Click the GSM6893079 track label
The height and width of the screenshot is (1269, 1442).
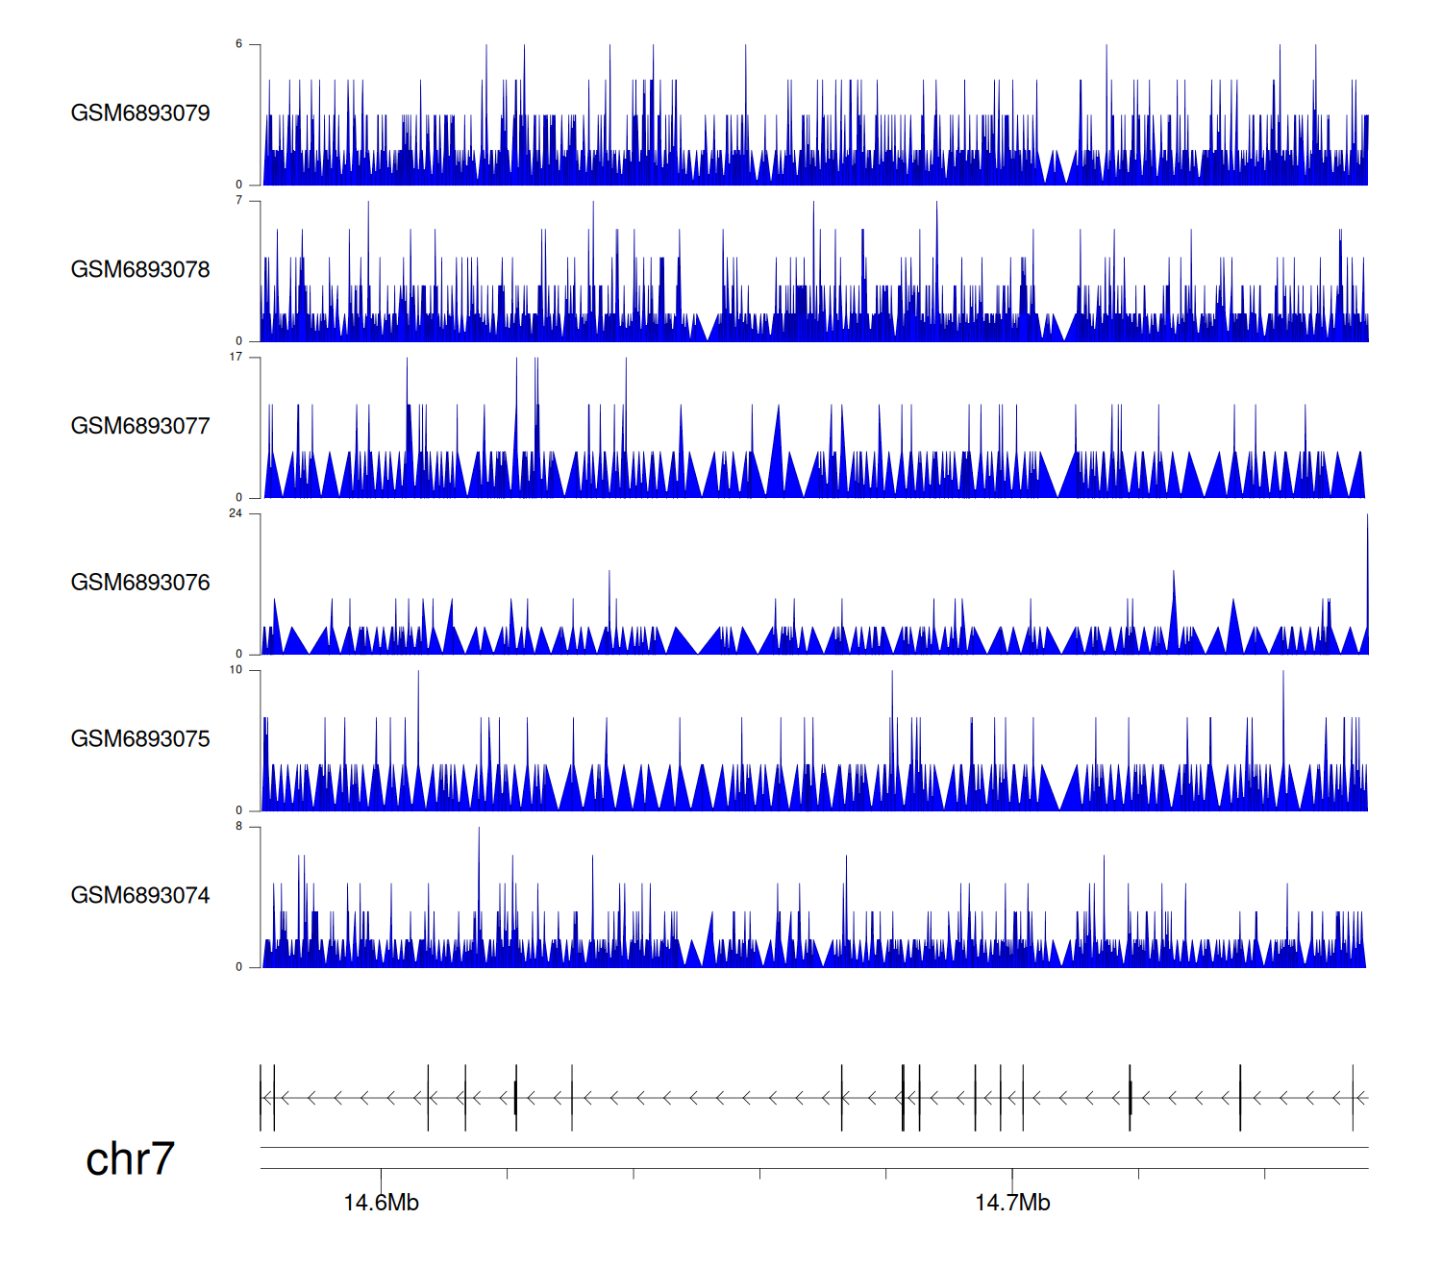(x=140, y=113)
